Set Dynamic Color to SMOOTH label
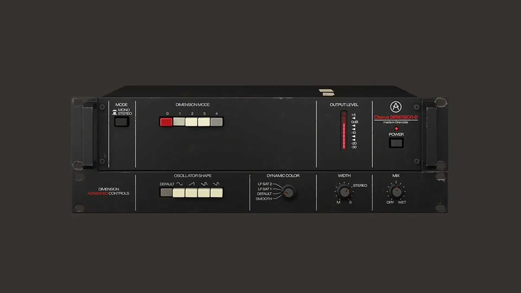Screen dimensions: 521x293 tap(263, 199)
